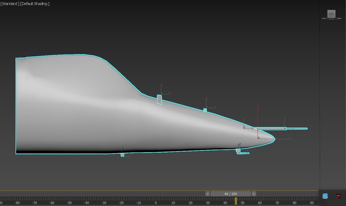Click the red icon in bottom-right corner
The height and width of the screenshot is (206, 346).
click(338, 196)
